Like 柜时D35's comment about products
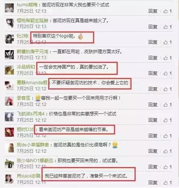This screenshot has height=188, width=179. (x=167, y=136)
